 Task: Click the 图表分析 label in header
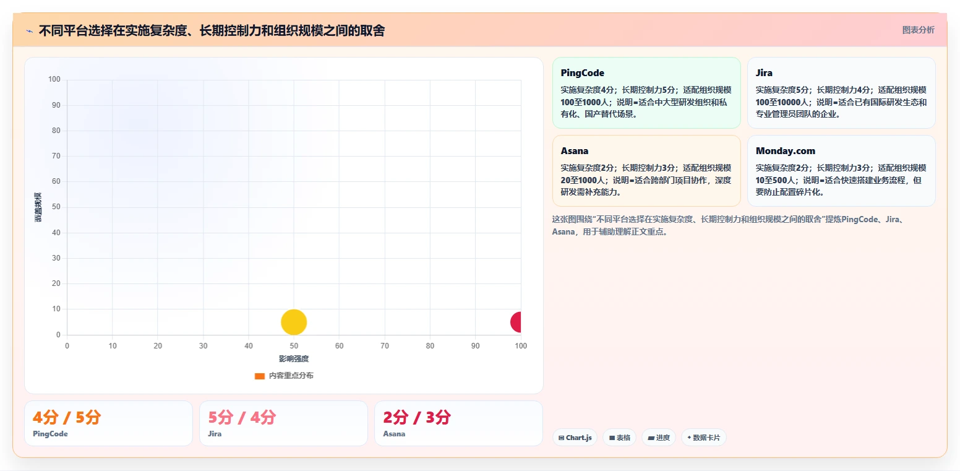tap(918, 30)
